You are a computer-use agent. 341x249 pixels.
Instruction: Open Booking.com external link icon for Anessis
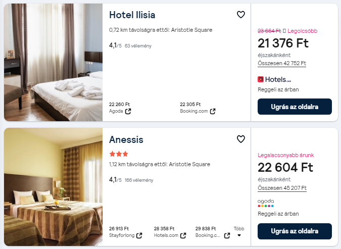click(x=227, y=235)
